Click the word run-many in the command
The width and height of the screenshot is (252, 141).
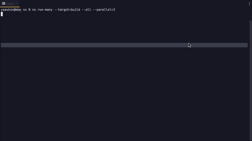click(x=45, y=10)
